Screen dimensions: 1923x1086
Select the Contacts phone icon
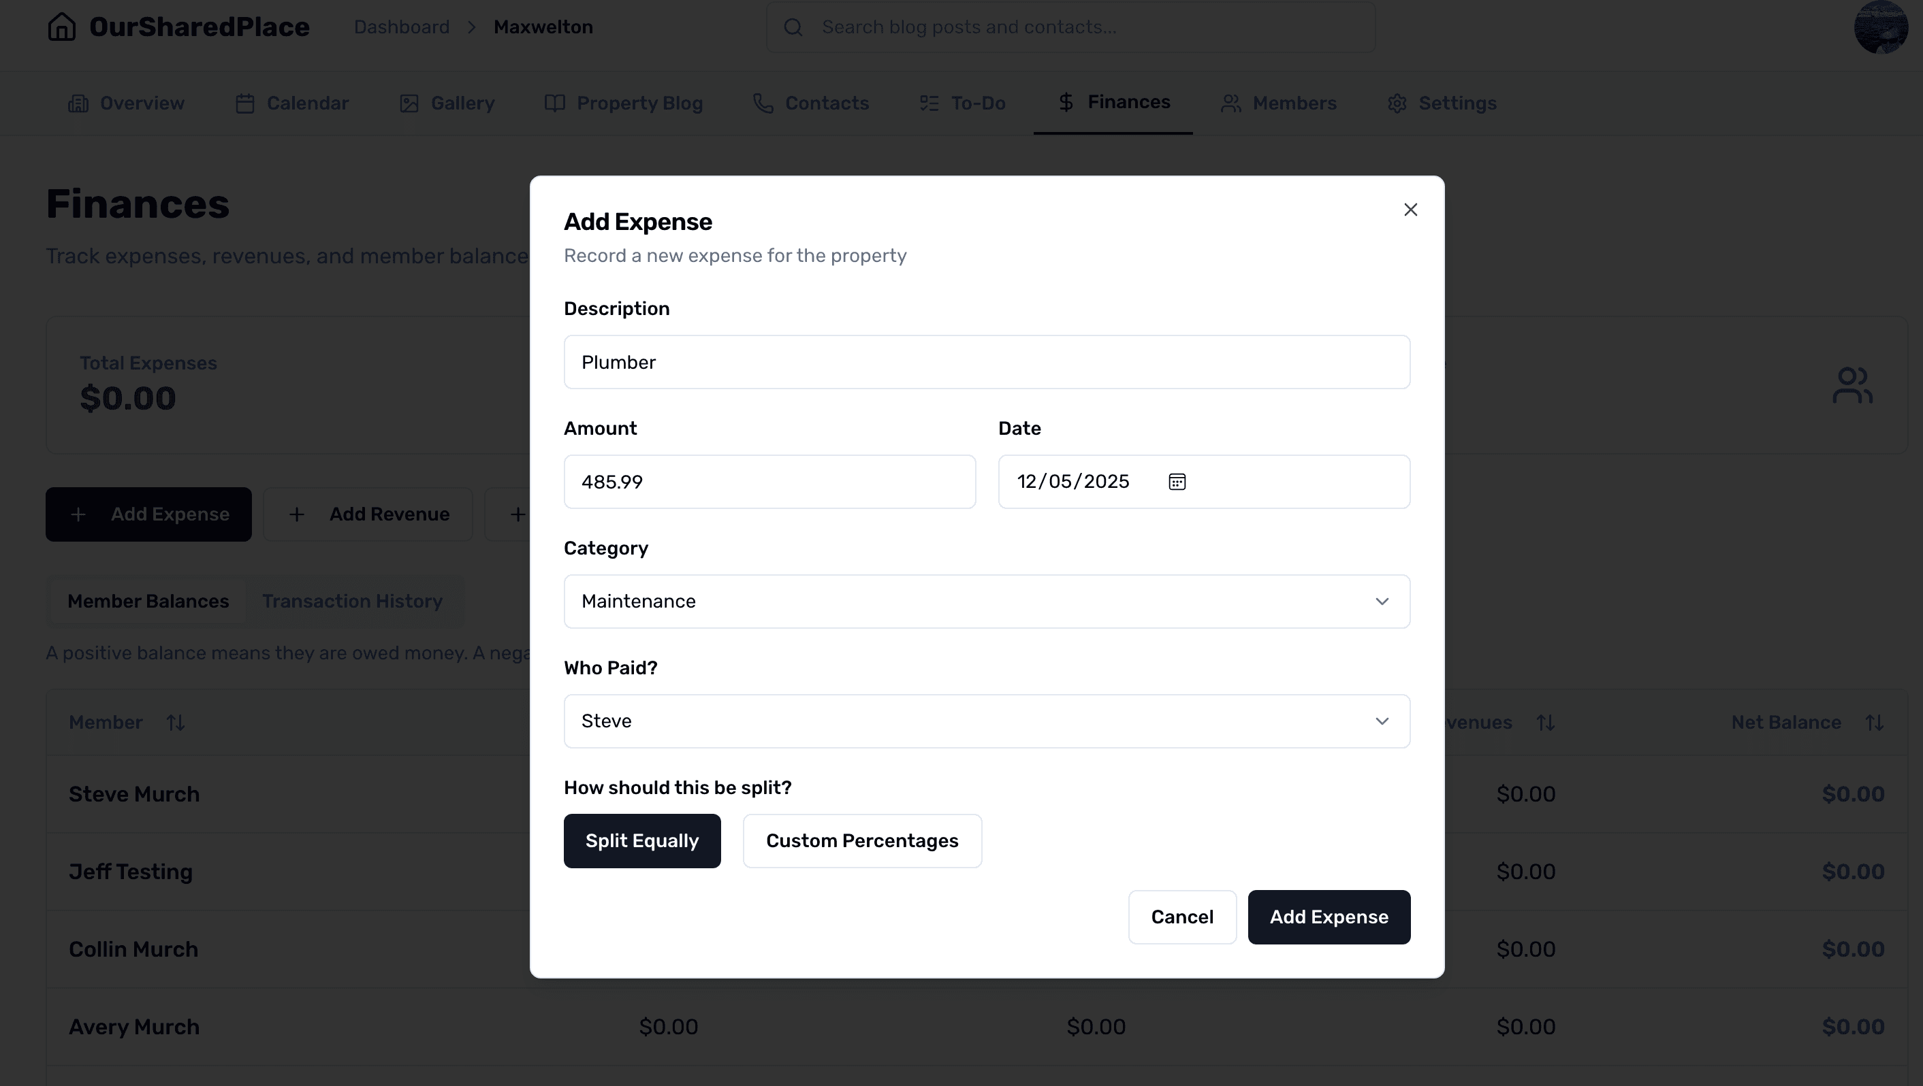point(762,103)
